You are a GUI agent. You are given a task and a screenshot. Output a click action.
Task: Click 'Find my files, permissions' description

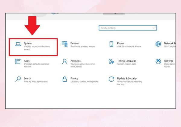tap(36, 82)
